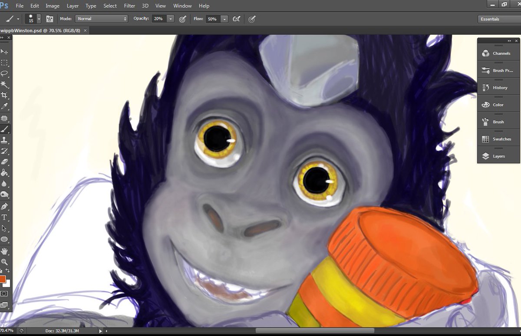Open the Edit menu
521x336 pixels.
[x=35, y=6]
